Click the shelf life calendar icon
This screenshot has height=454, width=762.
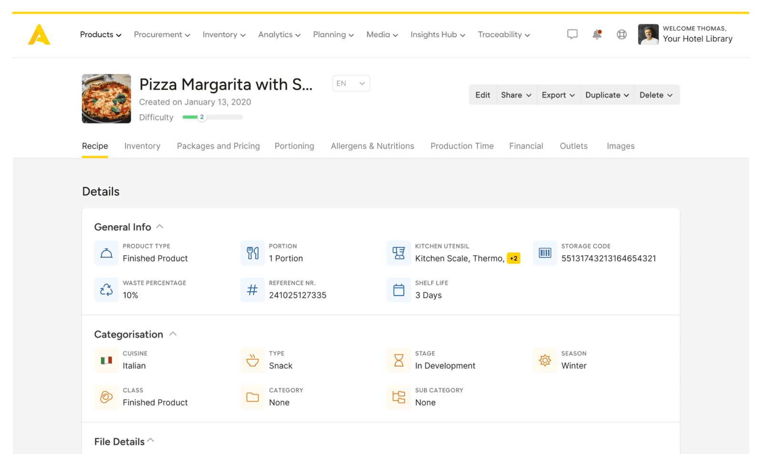[399, 289]
